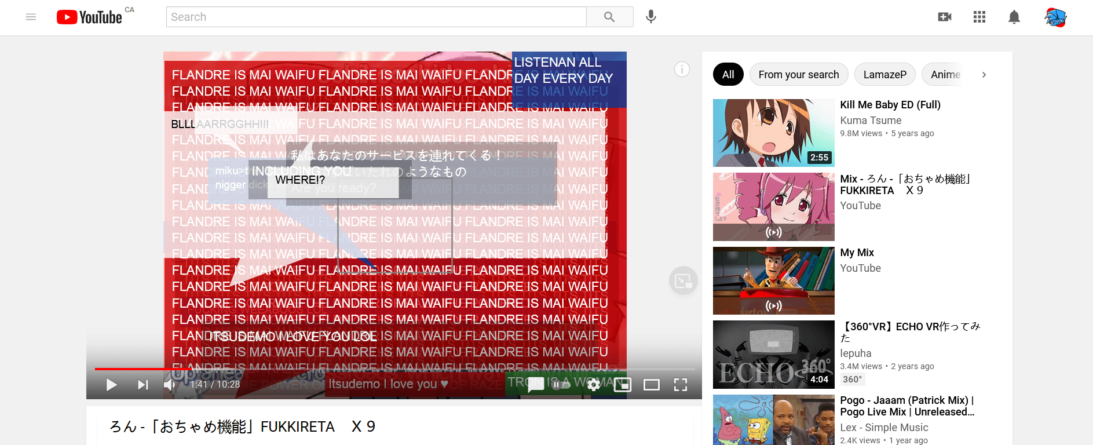Switch to theater mode
The width and height of the screenshot is (1093, 445).
[x=652, y=385]
